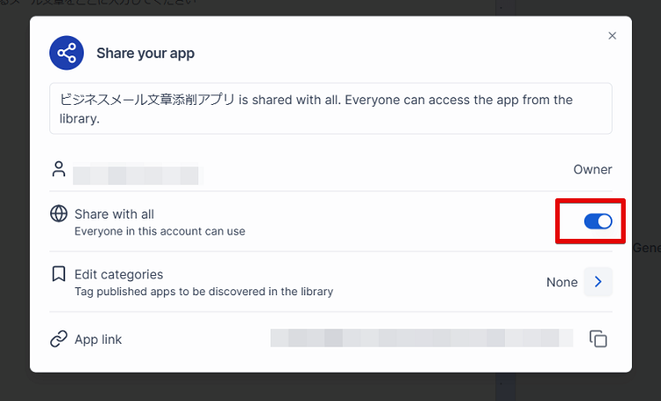Close the Share your app dialog

click(x=613, y=36)
